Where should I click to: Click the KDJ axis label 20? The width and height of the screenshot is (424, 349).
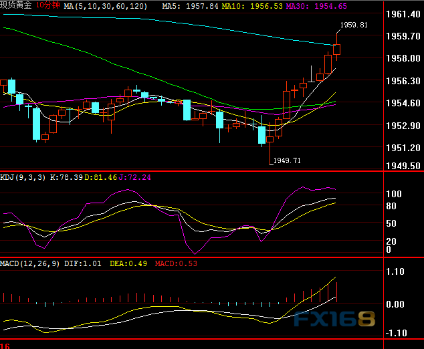391,241
